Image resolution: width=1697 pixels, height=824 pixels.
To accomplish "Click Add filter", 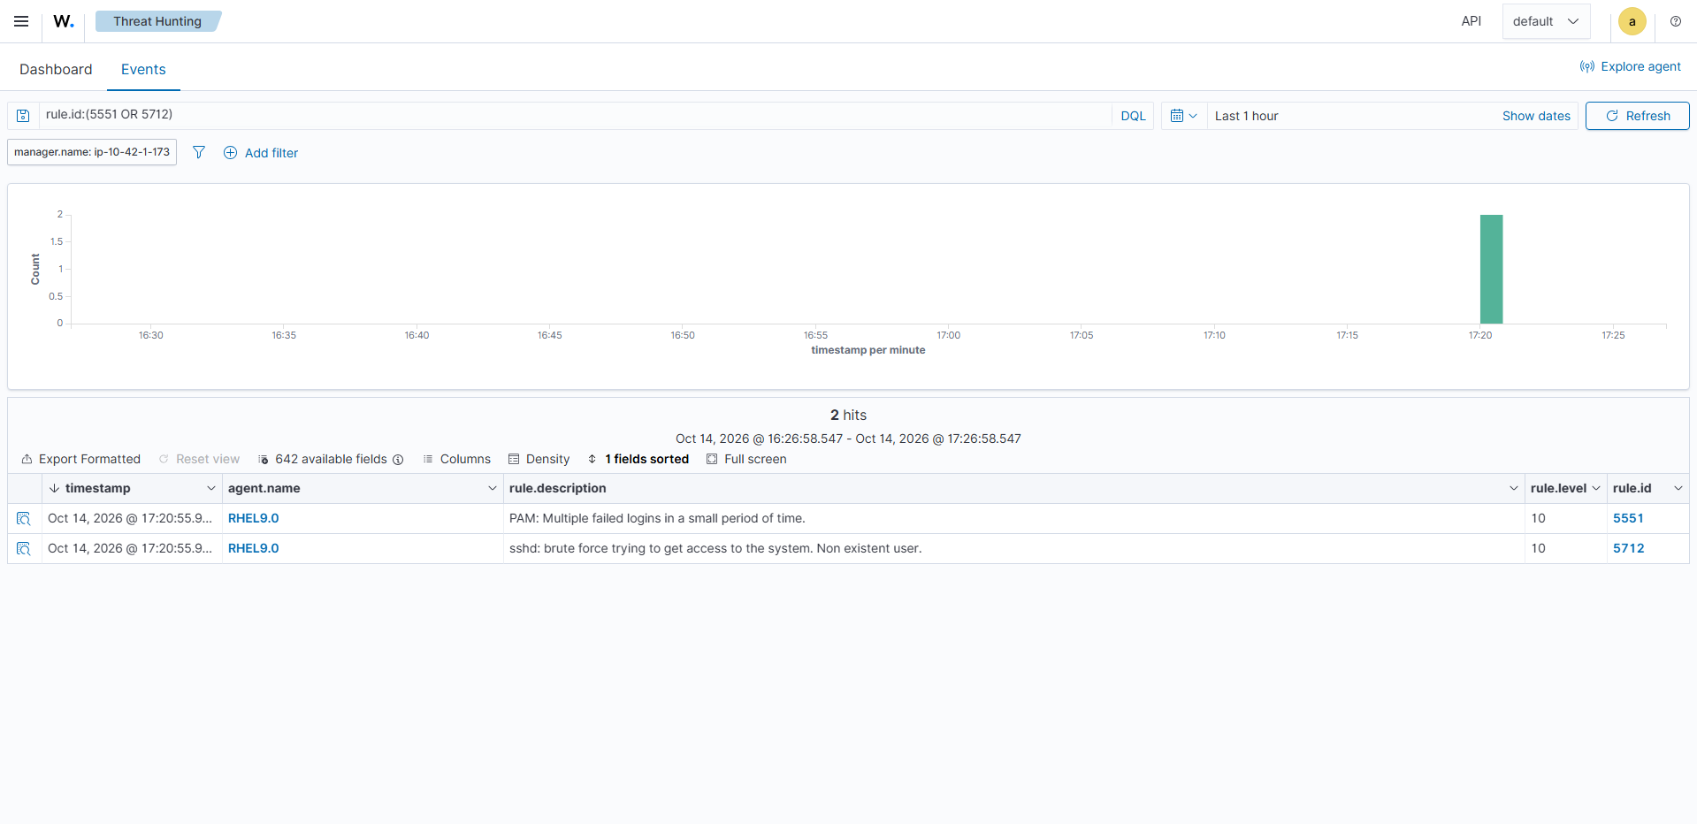I will pyautogui.click(x=261, y=153).
